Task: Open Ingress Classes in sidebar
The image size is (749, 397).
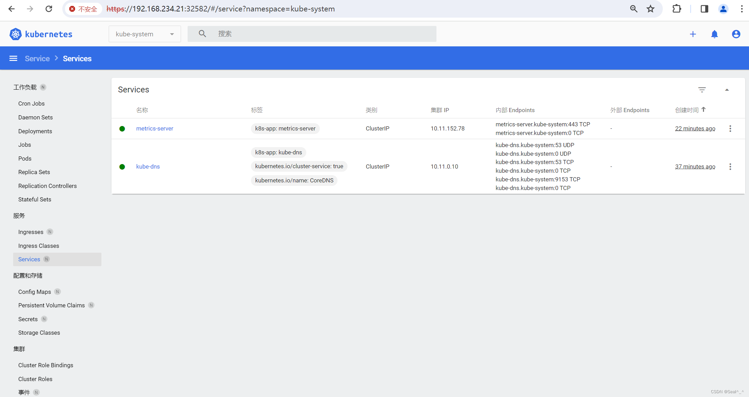Action: [x=38, y=246]
